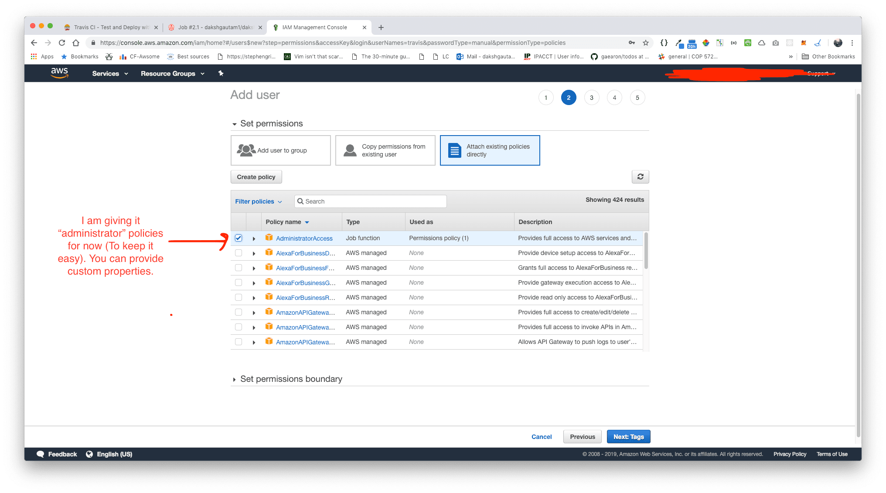Go to wizard step 1
This screenshot has width=886, height=493.
pos(546,98)
